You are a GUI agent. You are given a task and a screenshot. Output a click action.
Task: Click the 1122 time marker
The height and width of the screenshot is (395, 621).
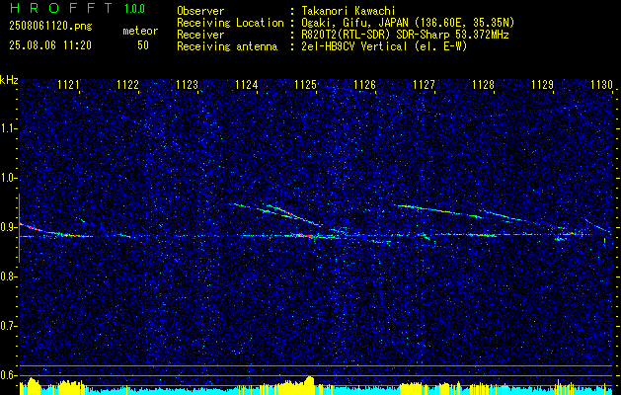128,84
